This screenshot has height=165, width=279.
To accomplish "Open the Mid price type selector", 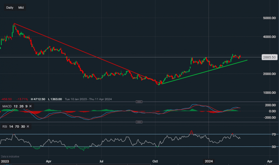I will 21,8.
